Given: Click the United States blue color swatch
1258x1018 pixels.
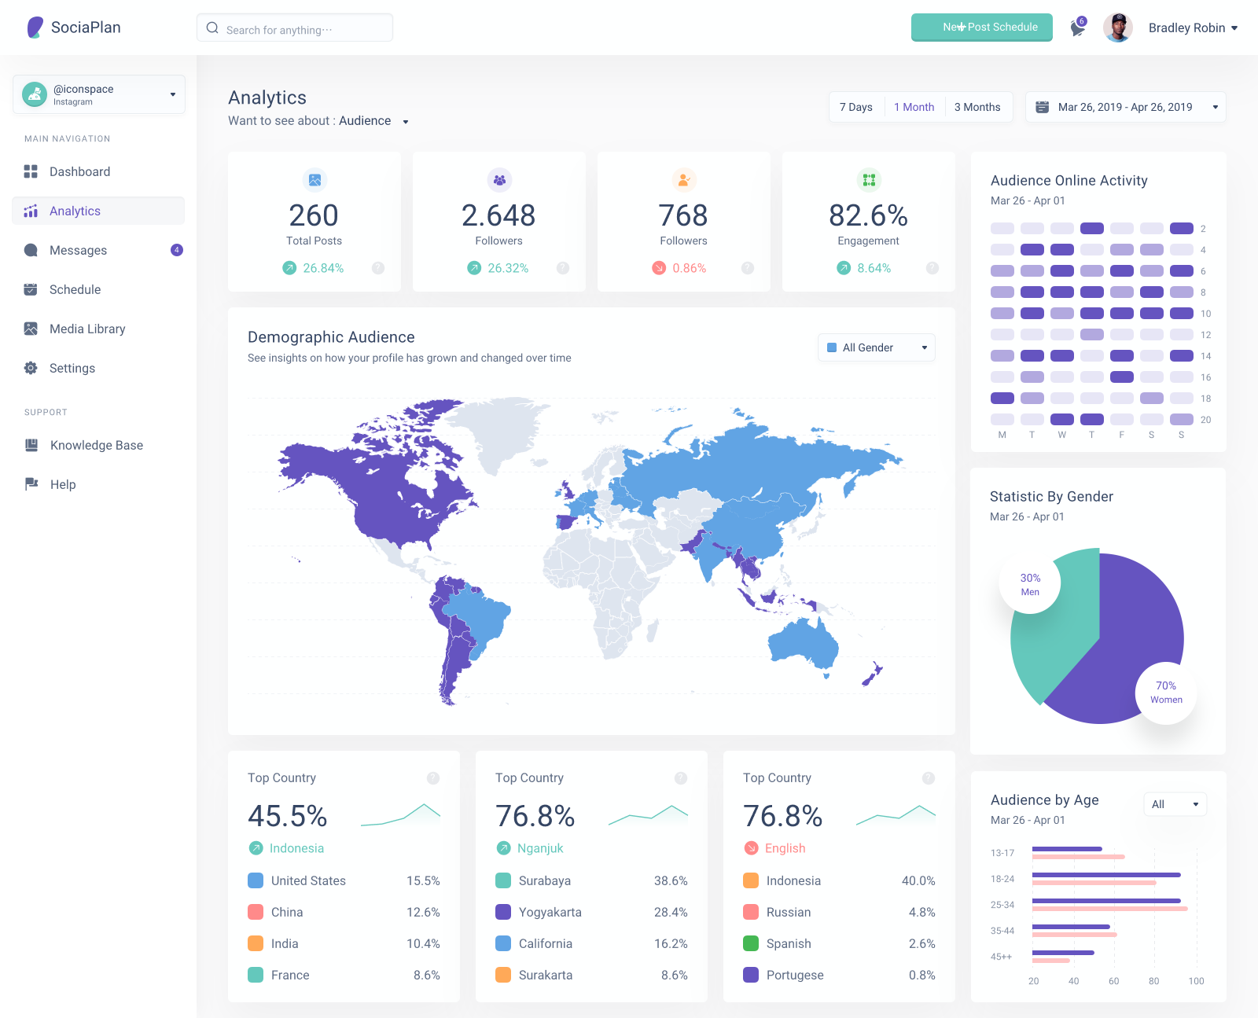Looking at the screenshot, I should pos(256,880).
